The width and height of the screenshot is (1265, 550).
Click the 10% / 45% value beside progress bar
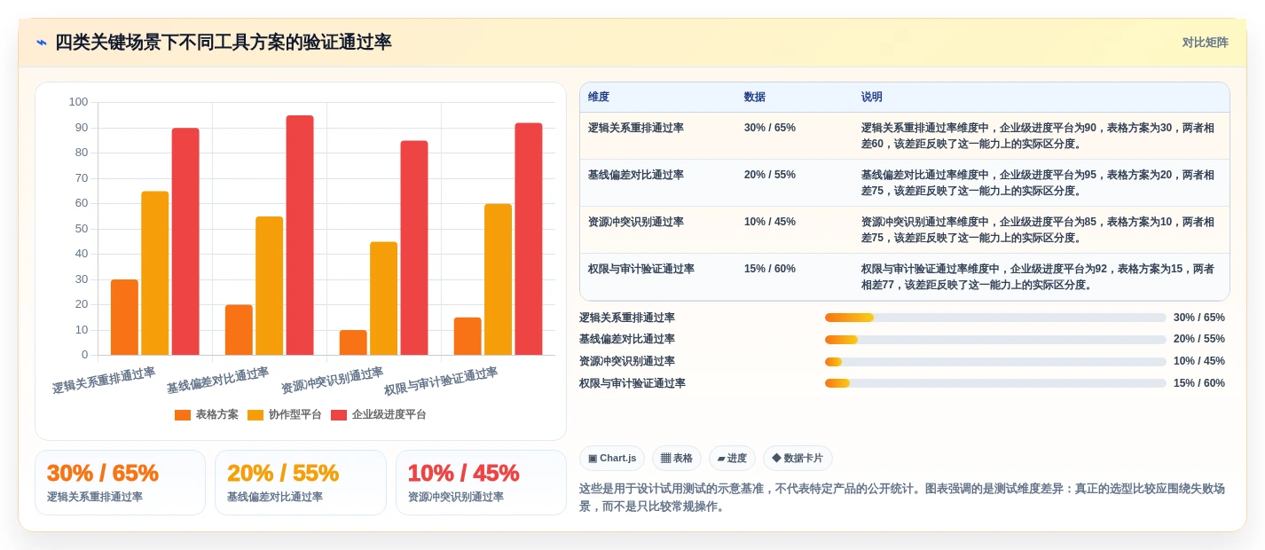(x=1199, y=361)
